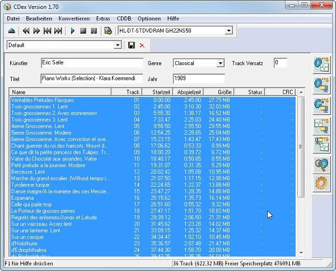Open the CDDB menu
The width and height of the screenshot is (336, 271).
124,19
